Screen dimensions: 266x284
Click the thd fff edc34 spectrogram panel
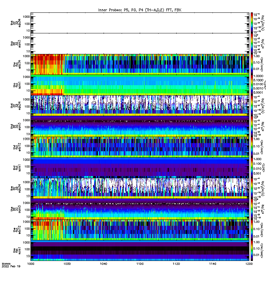(140, 105)
